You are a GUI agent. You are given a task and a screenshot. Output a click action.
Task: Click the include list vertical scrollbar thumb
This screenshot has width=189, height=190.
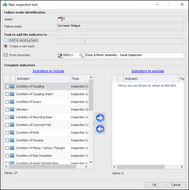click(x=91, y=95)
